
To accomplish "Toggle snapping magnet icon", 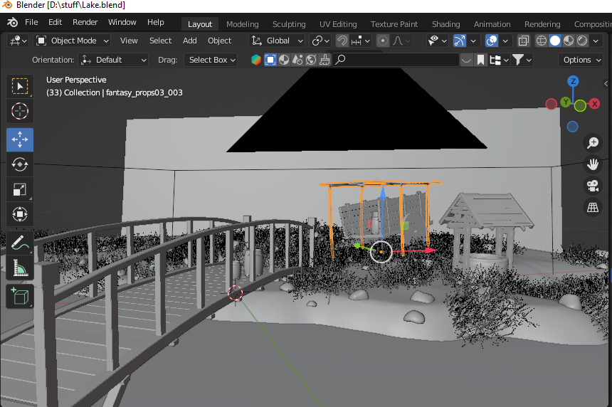I will pyautogui.click(x=342, y=41).
